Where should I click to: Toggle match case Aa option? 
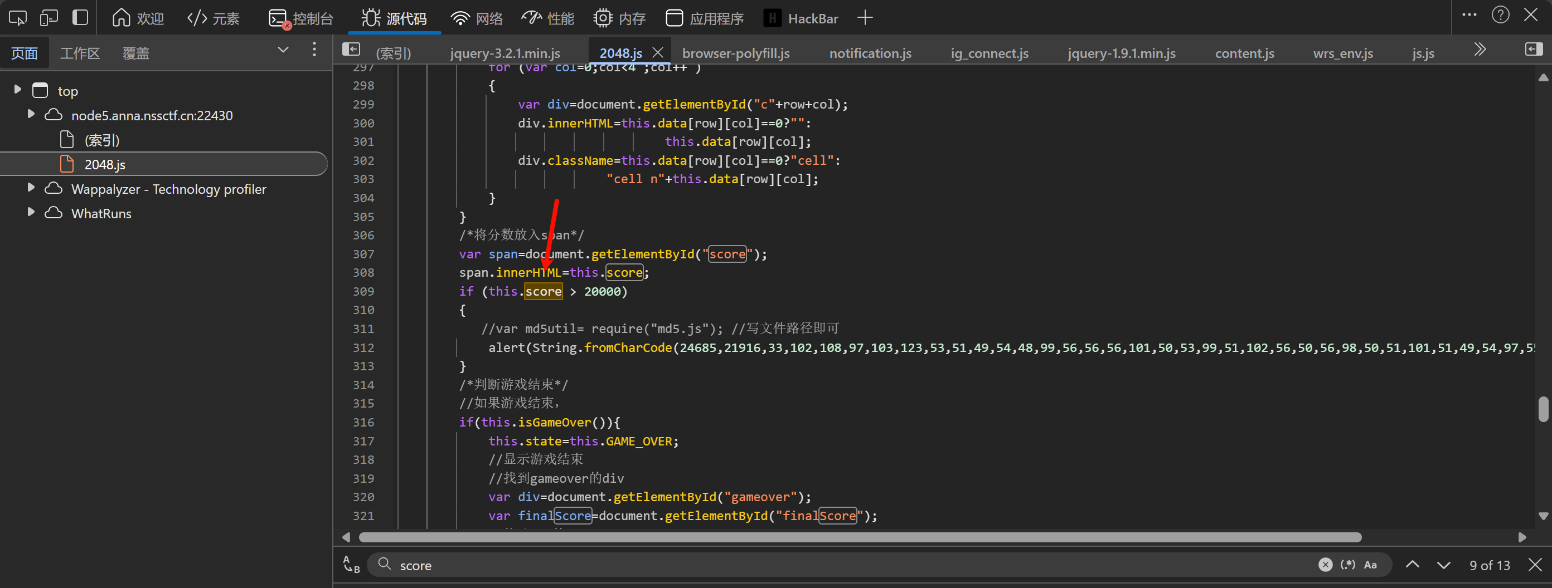pyautogui.click(x=1370, y=565)
